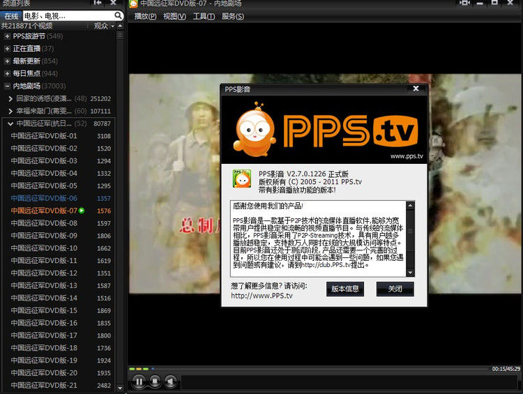Click green play indicator beside DVD版-07
This screenshot has height=394, width=523.
point(82,211)
